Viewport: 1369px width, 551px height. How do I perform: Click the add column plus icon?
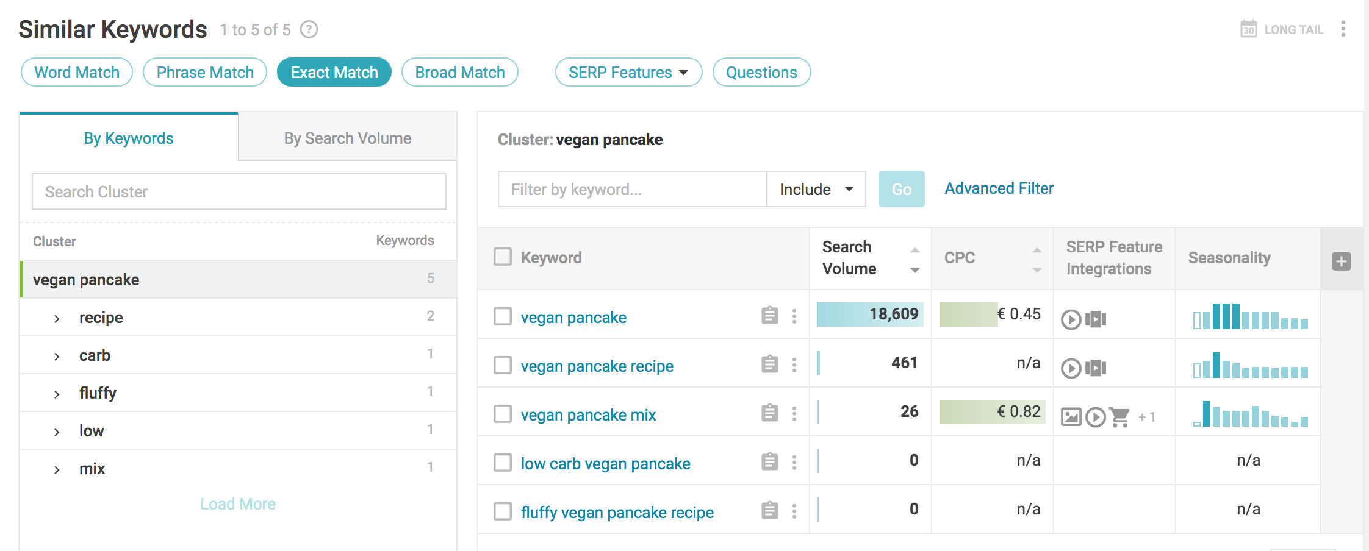(x=1341, y=261)
